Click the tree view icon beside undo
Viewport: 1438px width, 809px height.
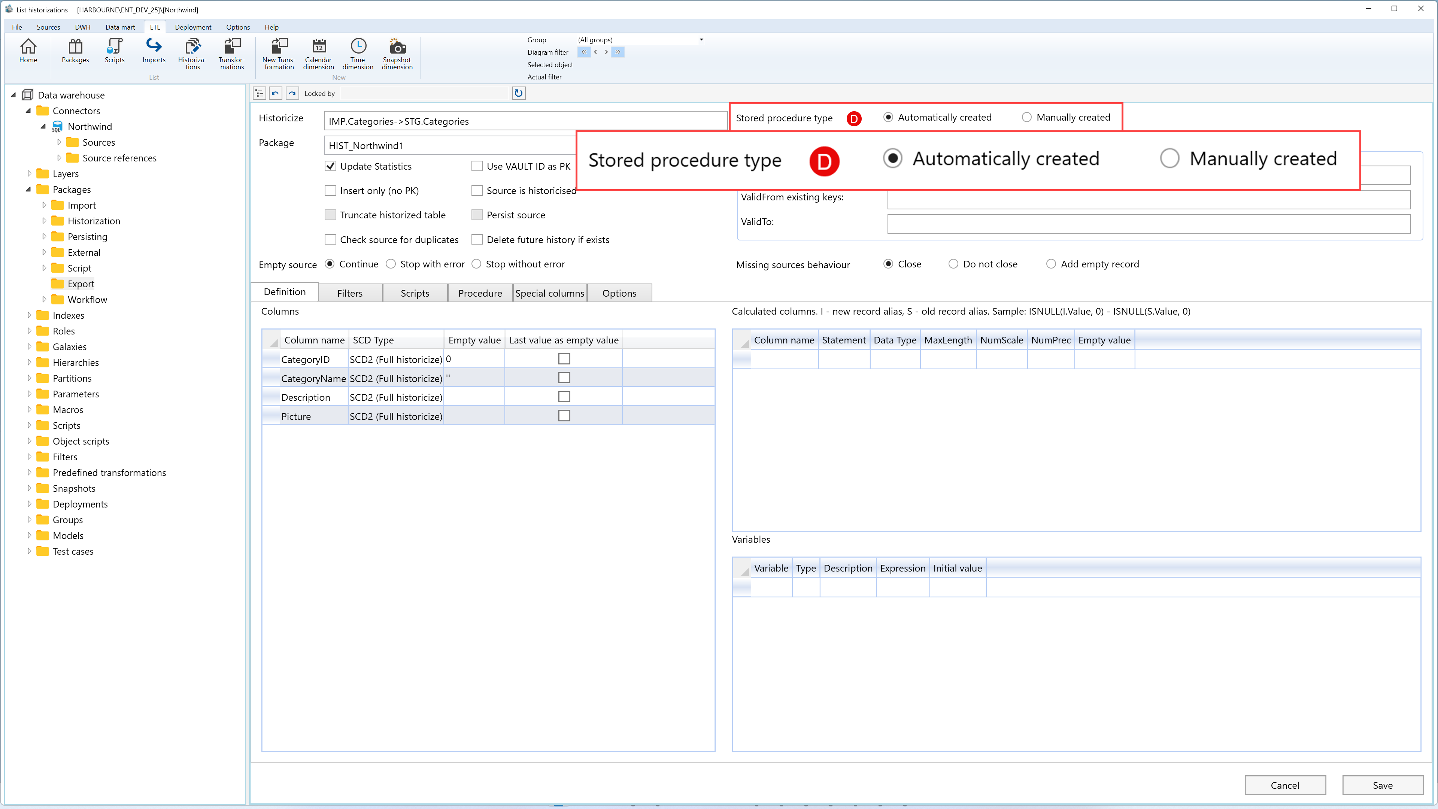click(259, 93)
